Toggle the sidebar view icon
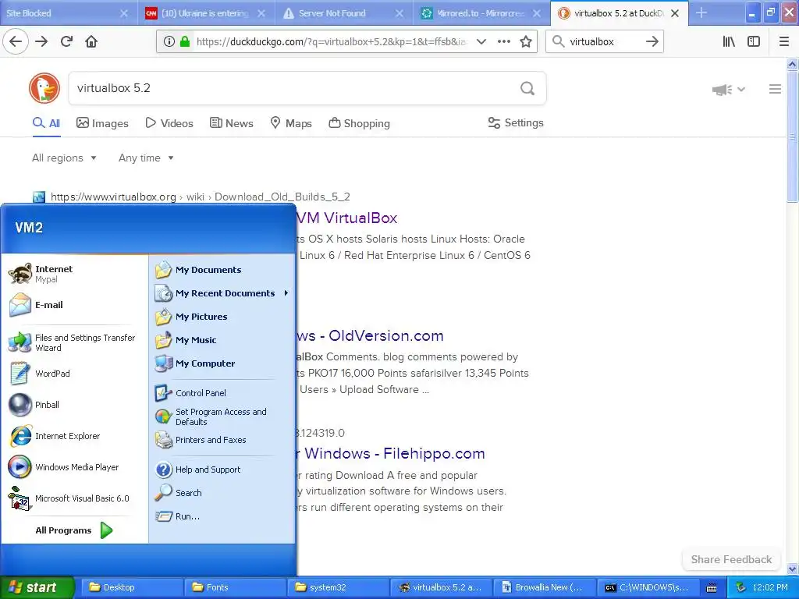Screen dimensions: 799x599 coord(754,42)
